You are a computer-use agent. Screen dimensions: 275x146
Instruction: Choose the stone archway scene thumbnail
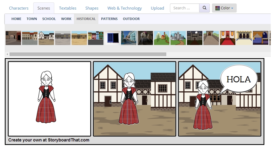tap(13, 38)
